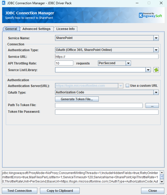The width and height of the screenshot is (167, 195).
Task: Expand the Authentication Type combo box
Action: tap(156, 50)
